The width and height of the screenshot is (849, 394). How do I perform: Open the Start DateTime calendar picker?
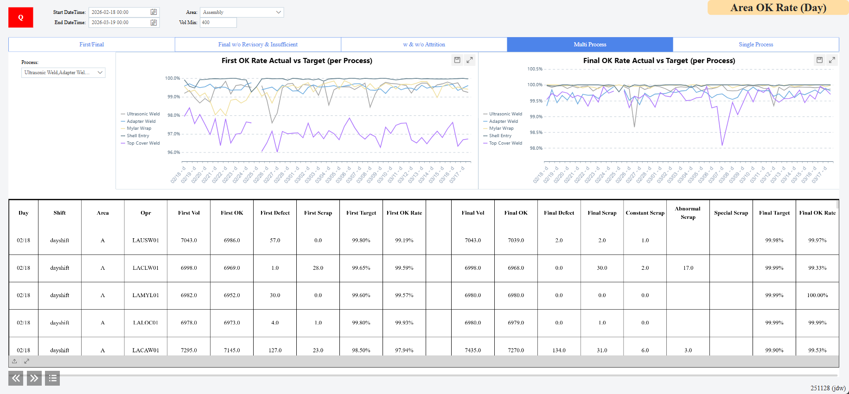point(153,12)
